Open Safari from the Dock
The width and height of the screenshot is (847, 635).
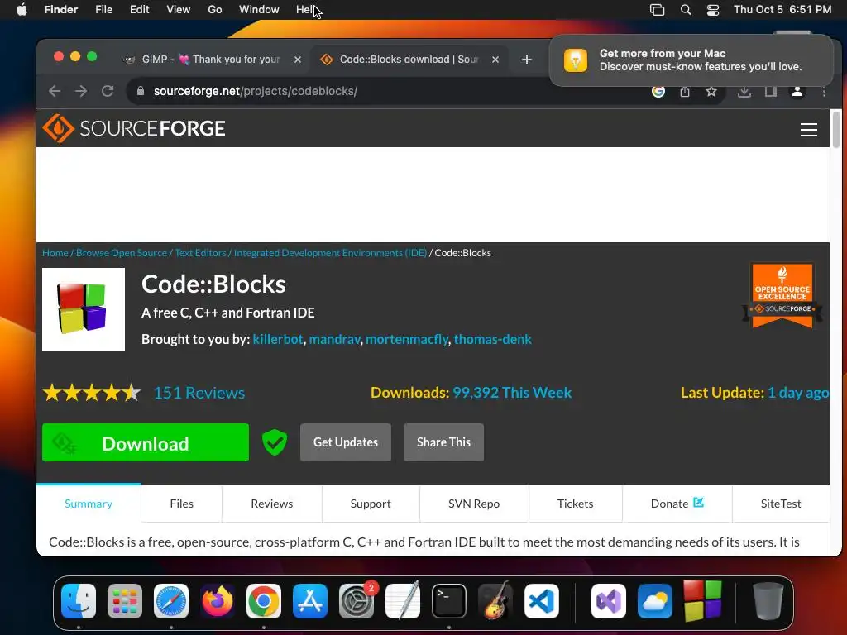point(171,601)
